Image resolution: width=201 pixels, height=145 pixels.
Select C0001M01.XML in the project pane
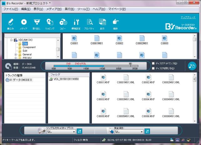[126, 79]
